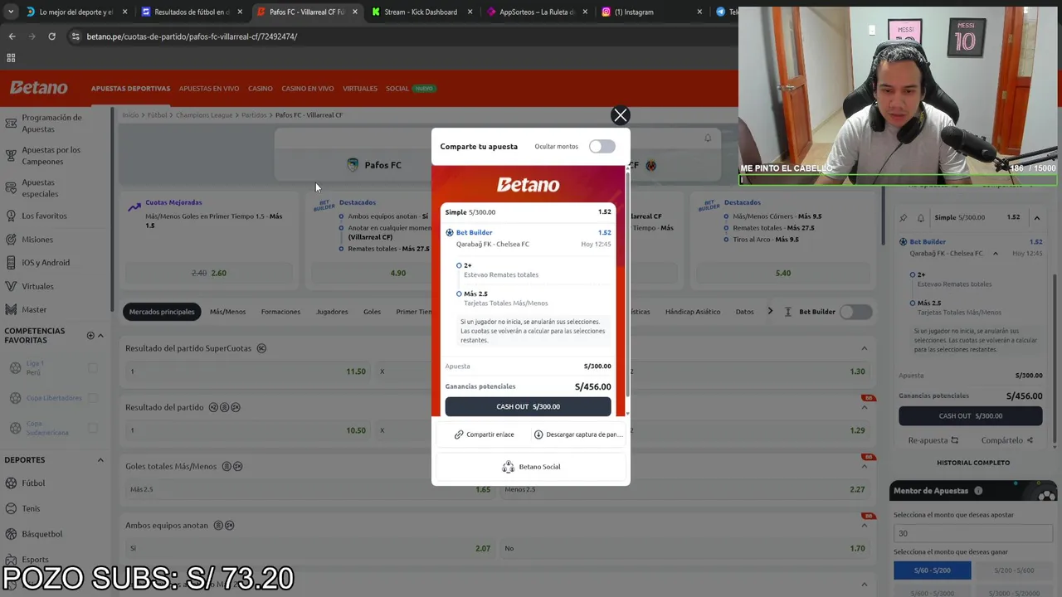Open the SOCIAL section

click(x=397, y=89)
